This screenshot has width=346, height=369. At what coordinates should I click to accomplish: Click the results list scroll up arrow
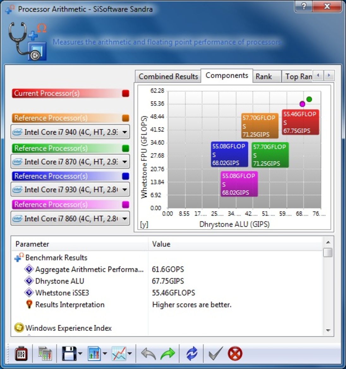(x=328, y=242)
